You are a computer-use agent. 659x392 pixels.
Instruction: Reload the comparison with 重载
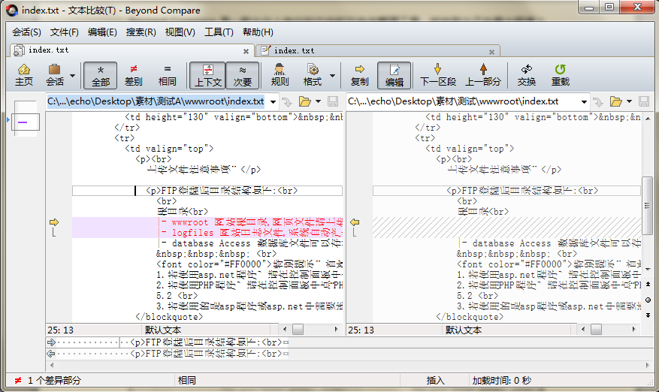tap(561, 74)
